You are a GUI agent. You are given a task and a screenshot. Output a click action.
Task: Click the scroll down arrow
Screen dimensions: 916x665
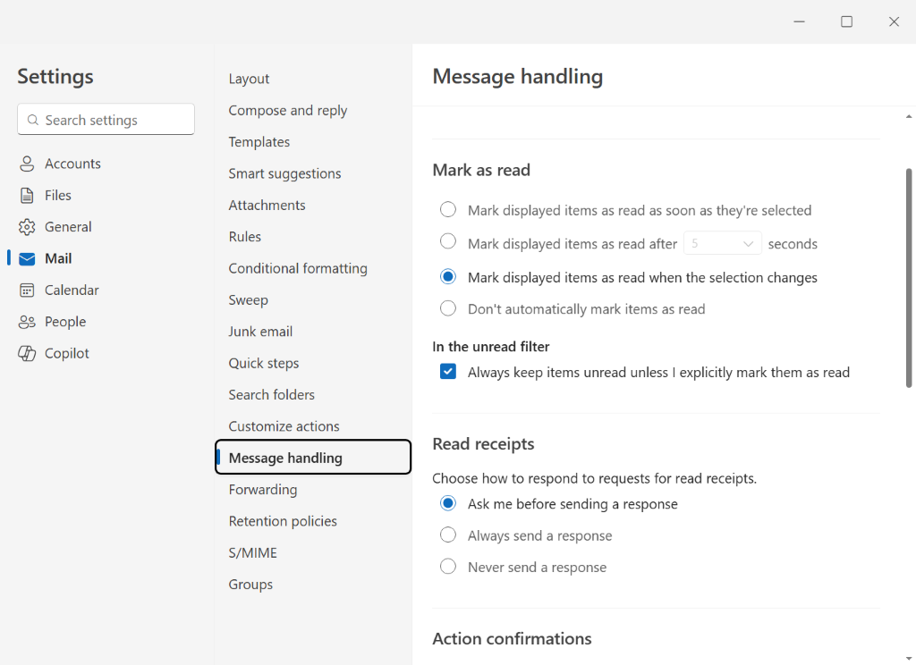[x=909, y=659]
